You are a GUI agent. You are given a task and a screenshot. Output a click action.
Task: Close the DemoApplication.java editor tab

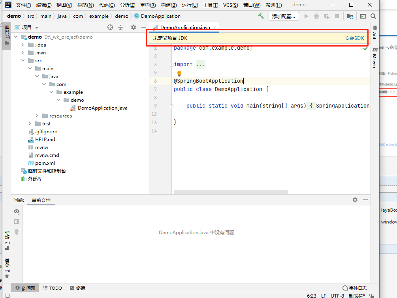click(x=214, y=27)
